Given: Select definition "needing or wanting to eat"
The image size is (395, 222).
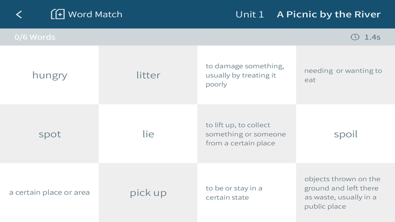Looking at the screenshot, I should click(x=346, y=75).
